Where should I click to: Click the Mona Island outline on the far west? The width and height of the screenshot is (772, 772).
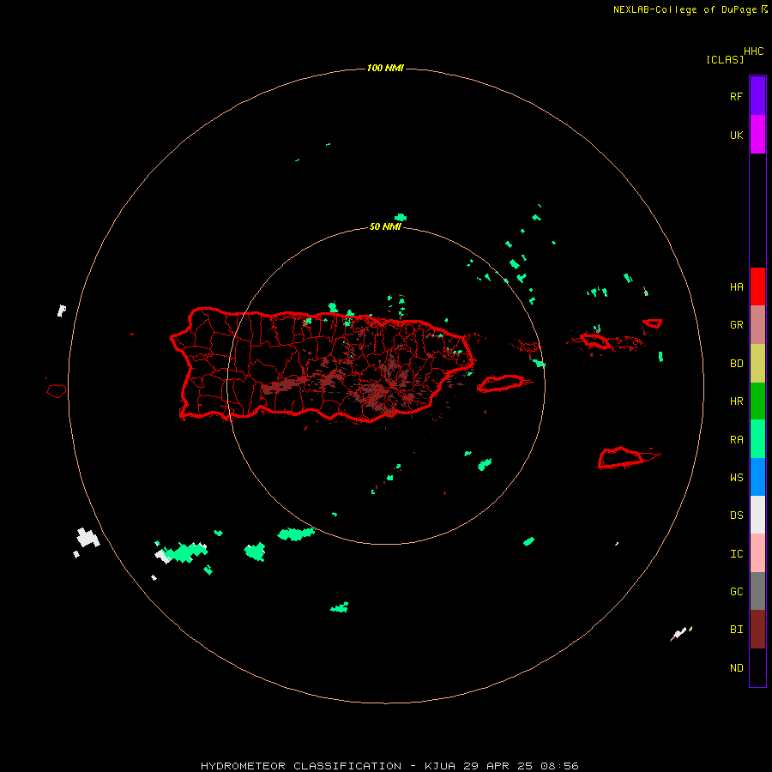click(x=57, y=390)
